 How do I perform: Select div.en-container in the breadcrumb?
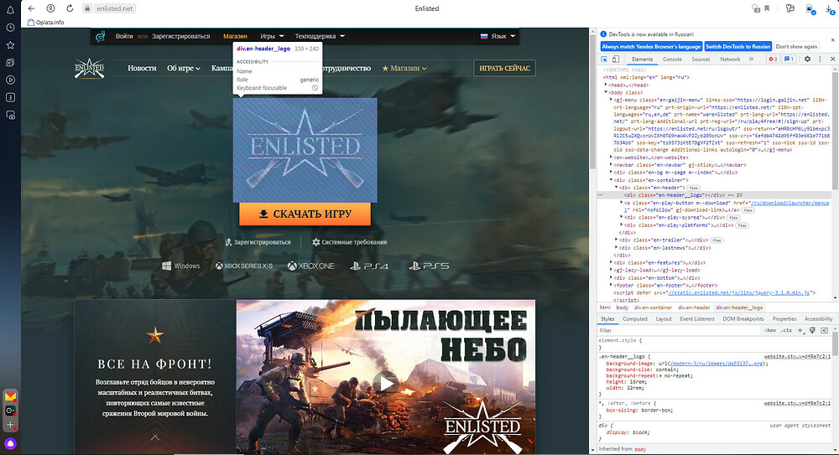653,308
